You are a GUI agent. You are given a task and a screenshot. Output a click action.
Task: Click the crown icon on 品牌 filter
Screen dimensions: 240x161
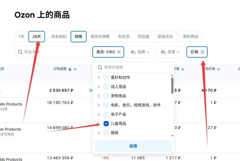pos(133,52)
